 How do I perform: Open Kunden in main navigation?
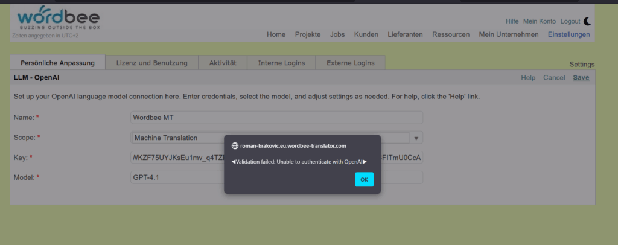pos(366,34)
